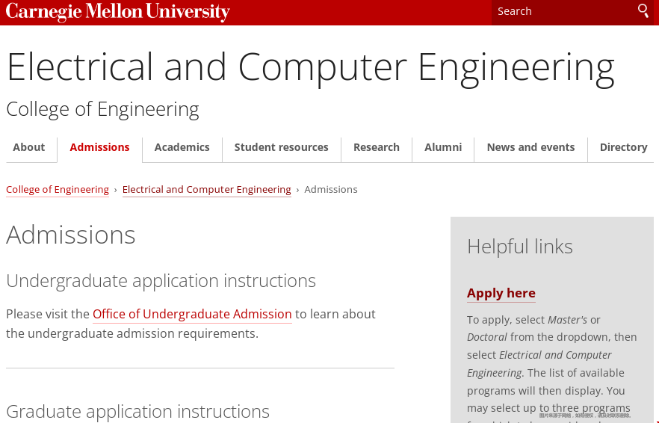Click the Admissions item in the breadcrumb trail

[331, 190]
